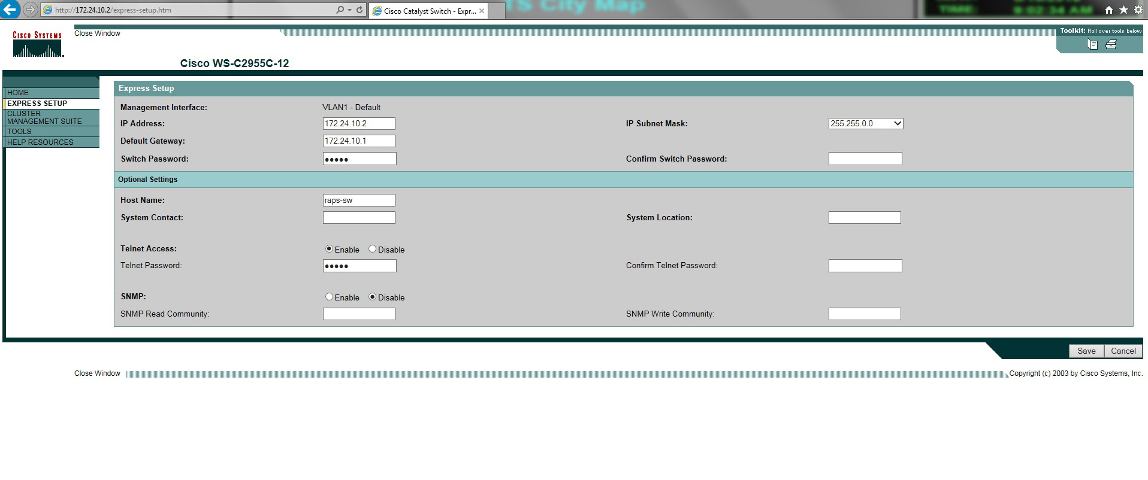Go back with the browser back arrow
The width and height of the screenshot is (1148, 480).
tap(10, 10)
